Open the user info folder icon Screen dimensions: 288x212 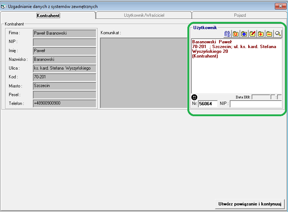(x=244, y=34)
